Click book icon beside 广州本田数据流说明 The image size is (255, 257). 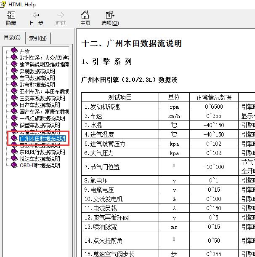coord(14,138)
